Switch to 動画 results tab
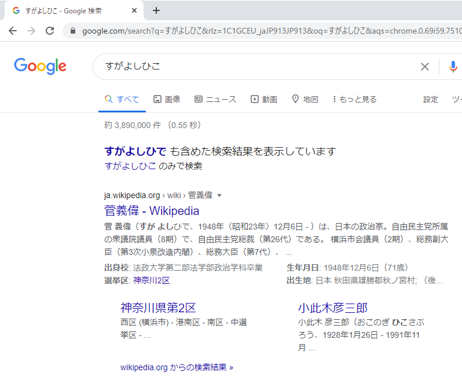This screenshot has width=462, height=376. click(x=263, y=100)
